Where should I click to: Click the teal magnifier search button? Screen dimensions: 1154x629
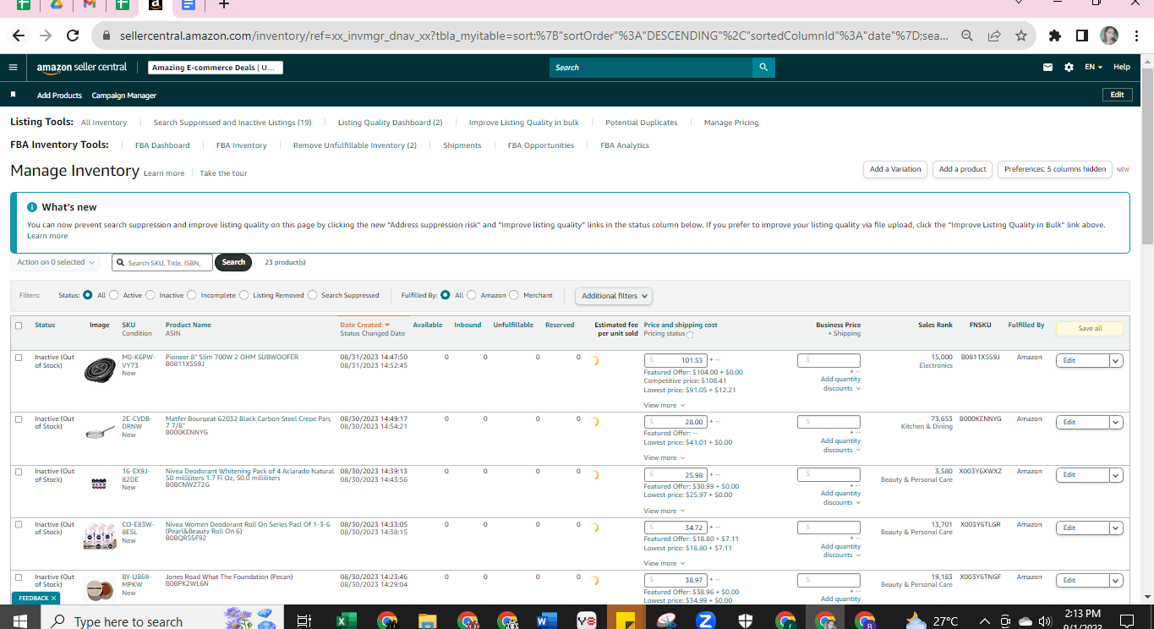pyautogui.click(x=763, y=68)
